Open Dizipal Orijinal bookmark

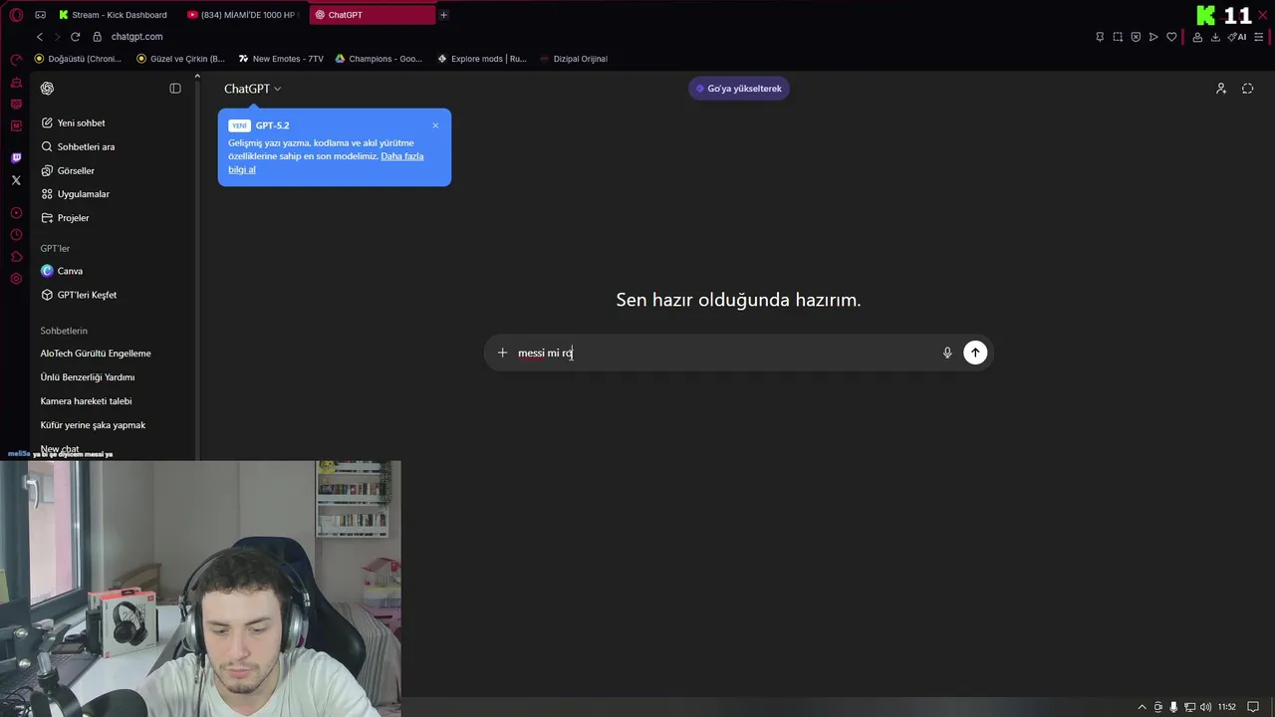tap(574, 59)
